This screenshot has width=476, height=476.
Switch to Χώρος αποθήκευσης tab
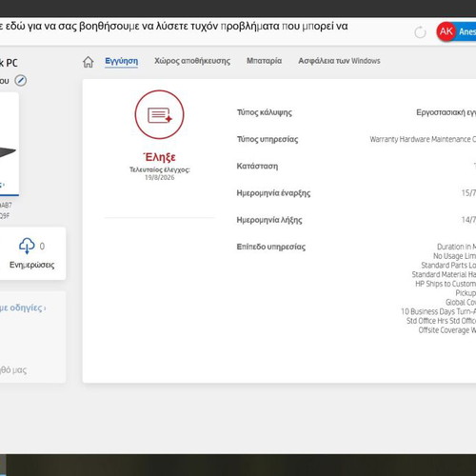point(192,61)
